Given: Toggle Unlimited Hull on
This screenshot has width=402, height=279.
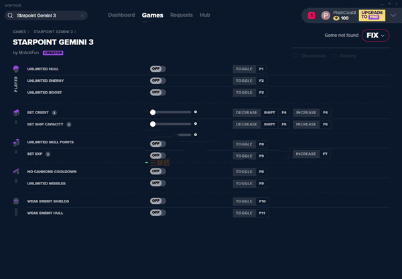Looking at the screenshot, I should click(x=157, y=69).
